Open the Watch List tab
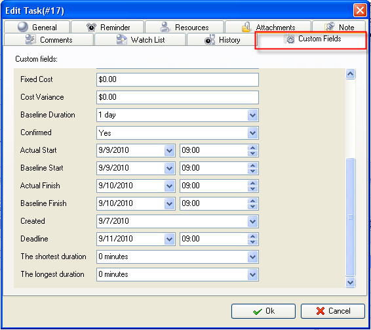This screenshot has width=371, height=330. 140,39
